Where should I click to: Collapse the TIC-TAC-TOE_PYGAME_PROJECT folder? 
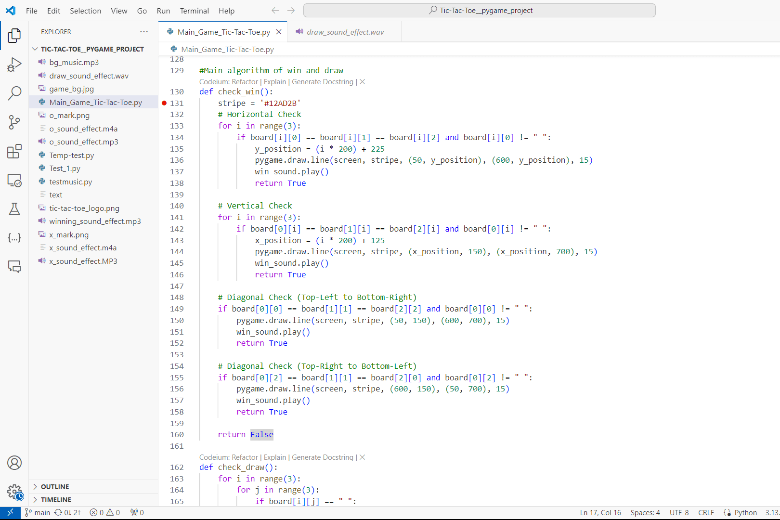pyautogui.click(x=35, y=49)
